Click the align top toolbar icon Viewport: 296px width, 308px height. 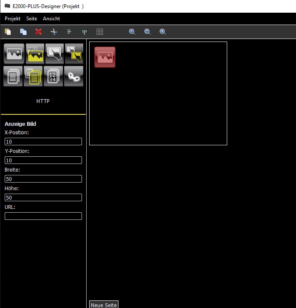click(x=84, y=32)
